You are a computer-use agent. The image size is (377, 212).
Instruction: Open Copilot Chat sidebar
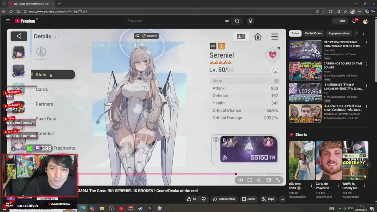(x=371, y=11)
